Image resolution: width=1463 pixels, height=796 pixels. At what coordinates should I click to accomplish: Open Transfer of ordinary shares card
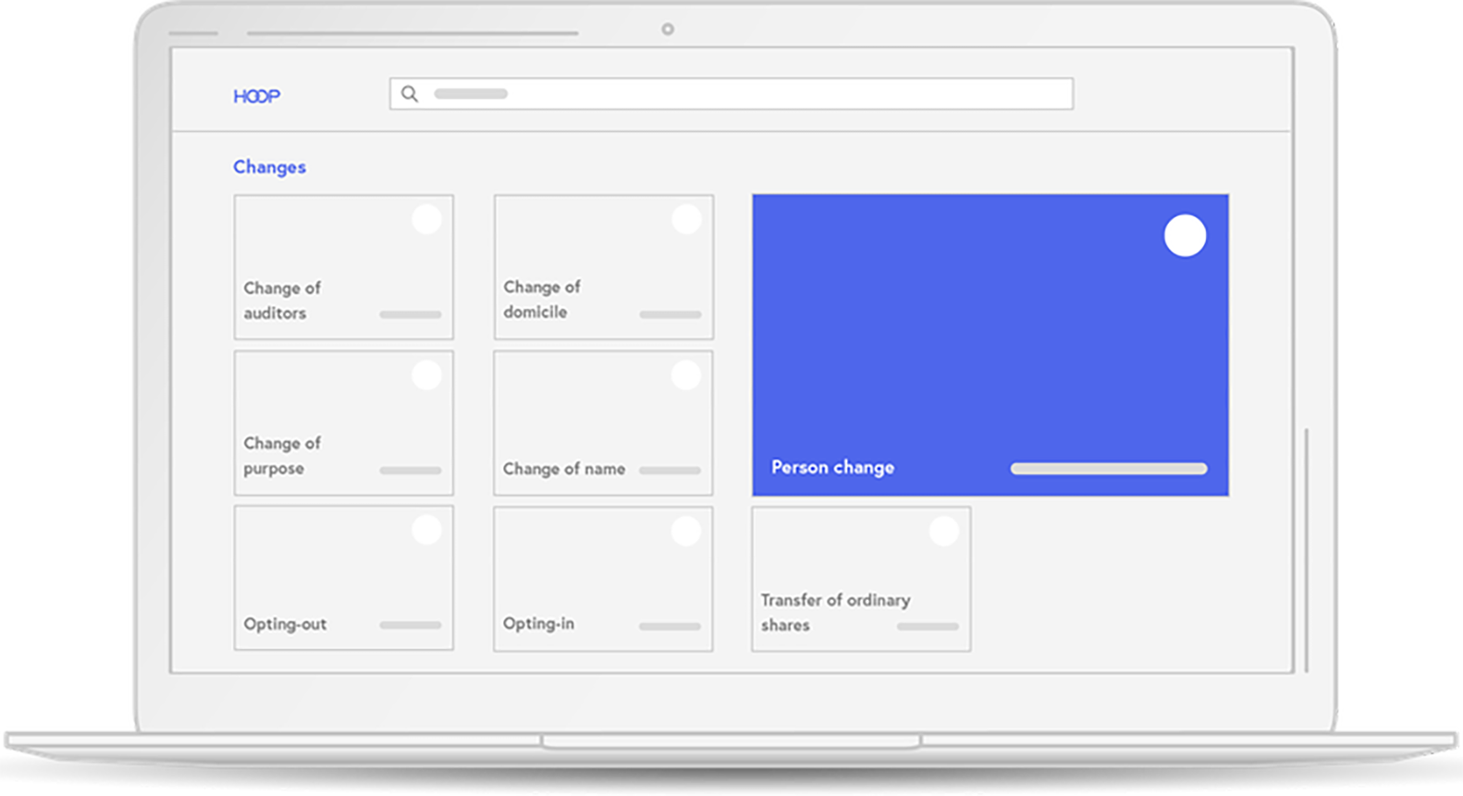(861, 579)
